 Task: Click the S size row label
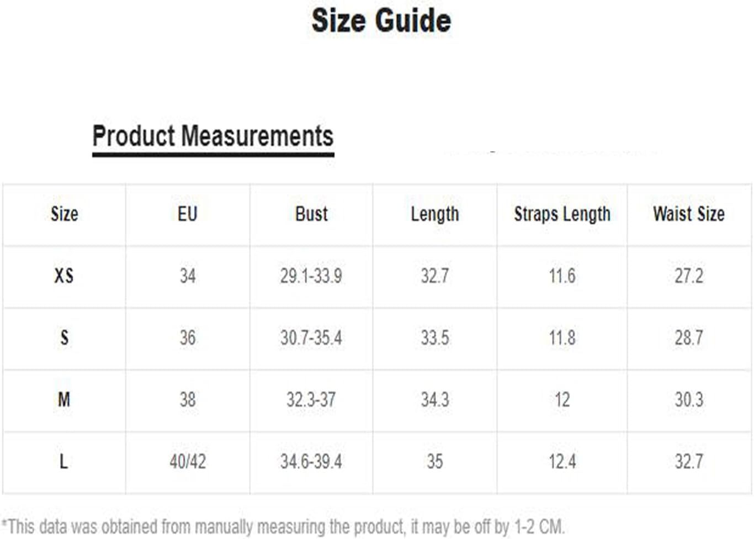point(64,337)
